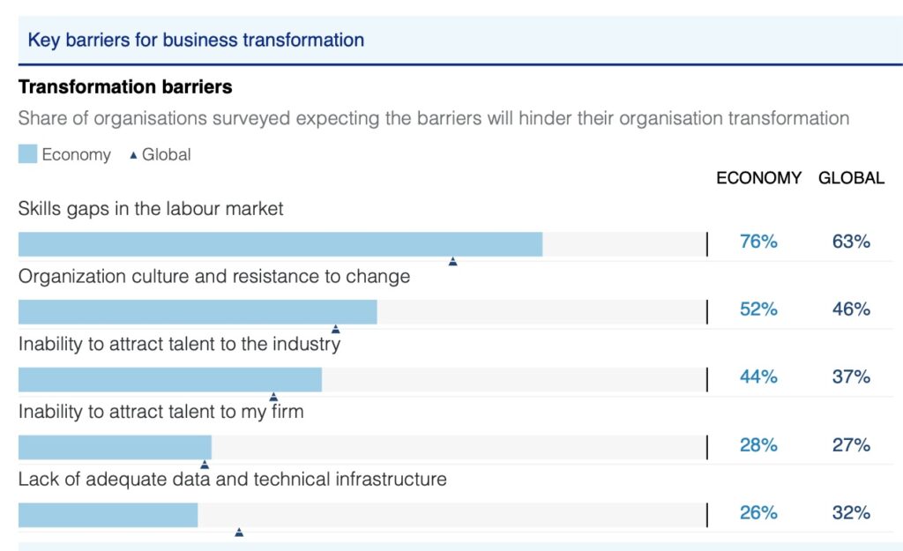This screenshot has width=903, height=551.
Task: Click the 76% economy value for Skills gaps
Action: pyautogui.click(x=758, y=242)
